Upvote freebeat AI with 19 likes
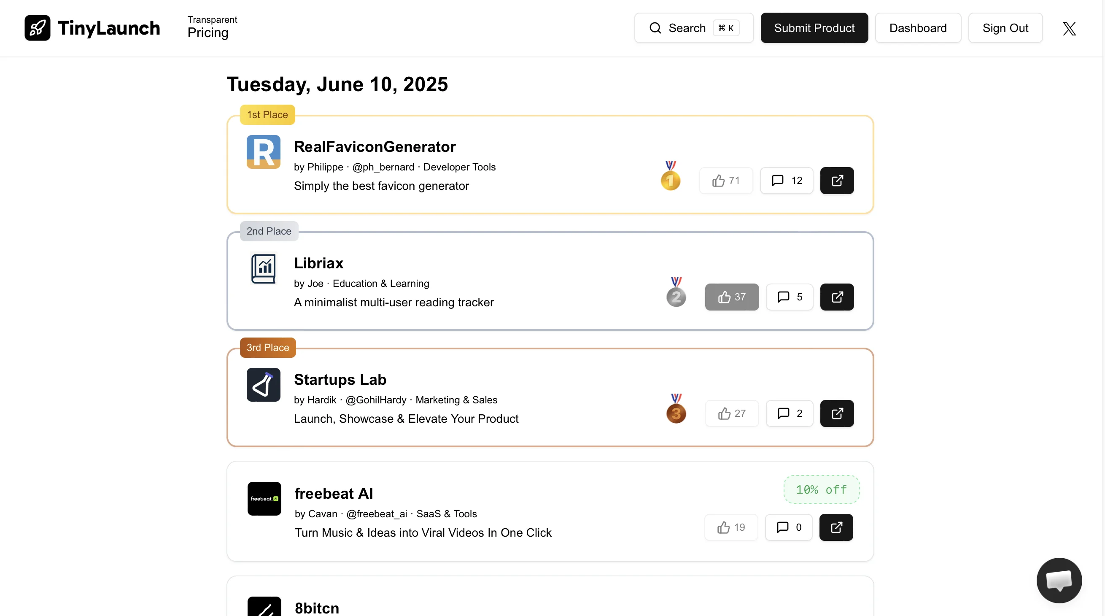Screen dimensions: 1105x616 (x=730, y=527)
